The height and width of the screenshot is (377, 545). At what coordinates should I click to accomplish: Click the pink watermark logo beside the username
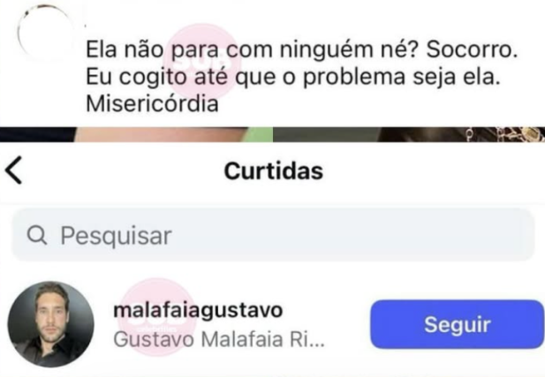click(157, 317)
